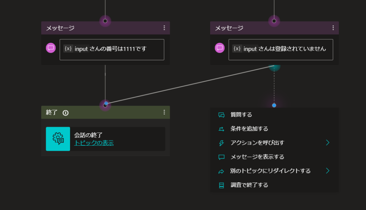Click input variable chip in left message

76,49
